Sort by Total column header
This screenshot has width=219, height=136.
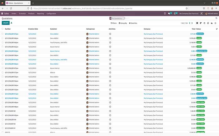[x=194, y=29]
